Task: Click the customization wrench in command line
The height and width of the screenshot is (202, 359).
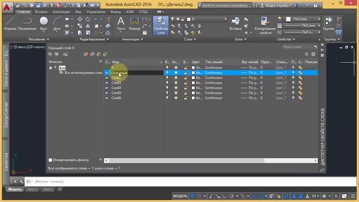Action: [x=21, y=182]
